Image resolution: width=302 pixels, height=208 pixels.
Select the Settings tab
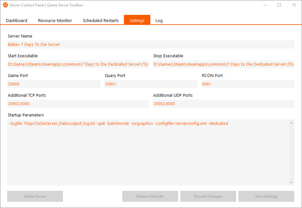(137, 20)
